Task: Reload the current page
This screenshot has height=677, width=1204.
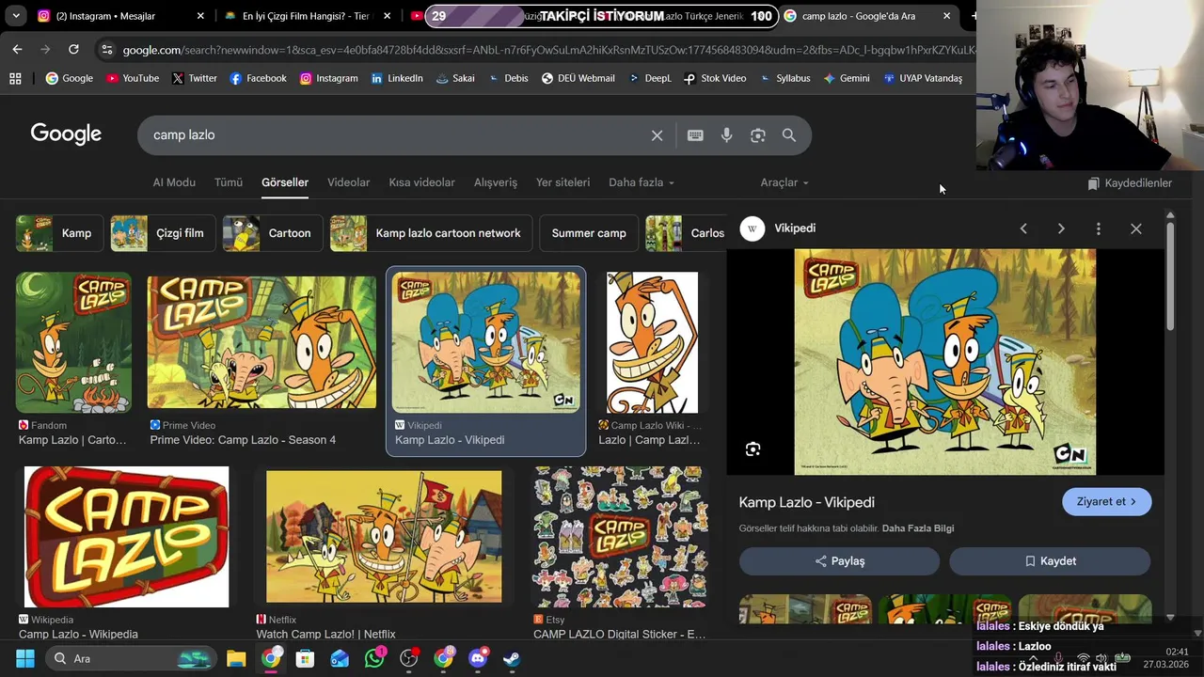Action: tap(73, 49)
